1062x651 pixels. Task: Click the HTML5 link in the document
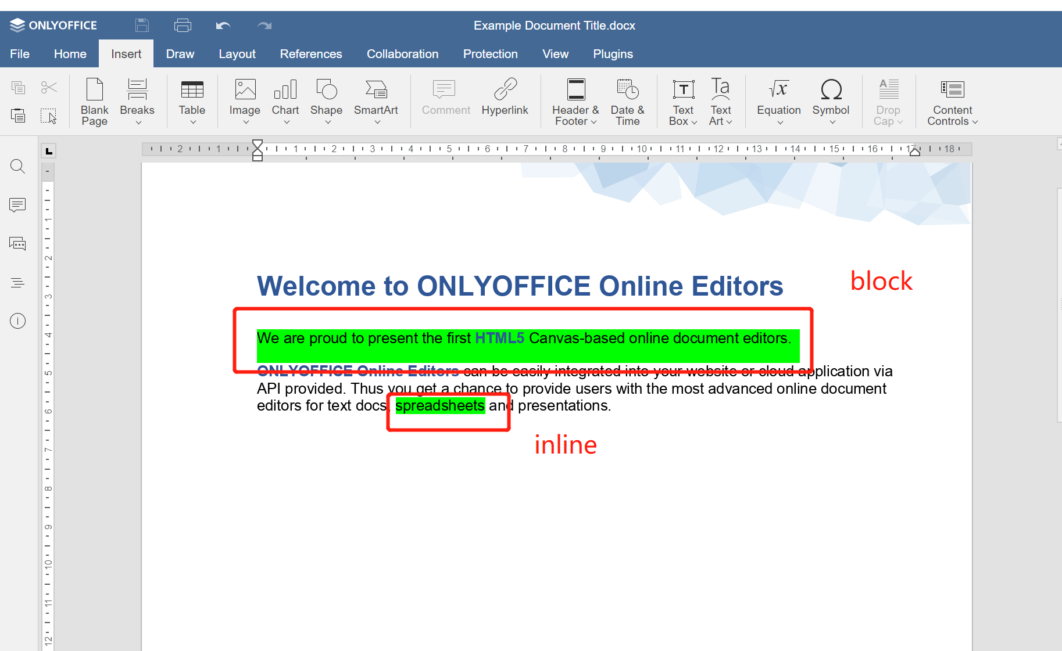click(499, 338)
